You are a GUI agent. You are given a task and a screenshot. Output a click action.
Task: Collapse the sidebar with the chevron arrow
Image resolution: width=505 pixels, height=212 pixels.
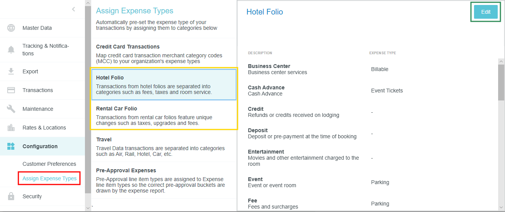point(73,10)
